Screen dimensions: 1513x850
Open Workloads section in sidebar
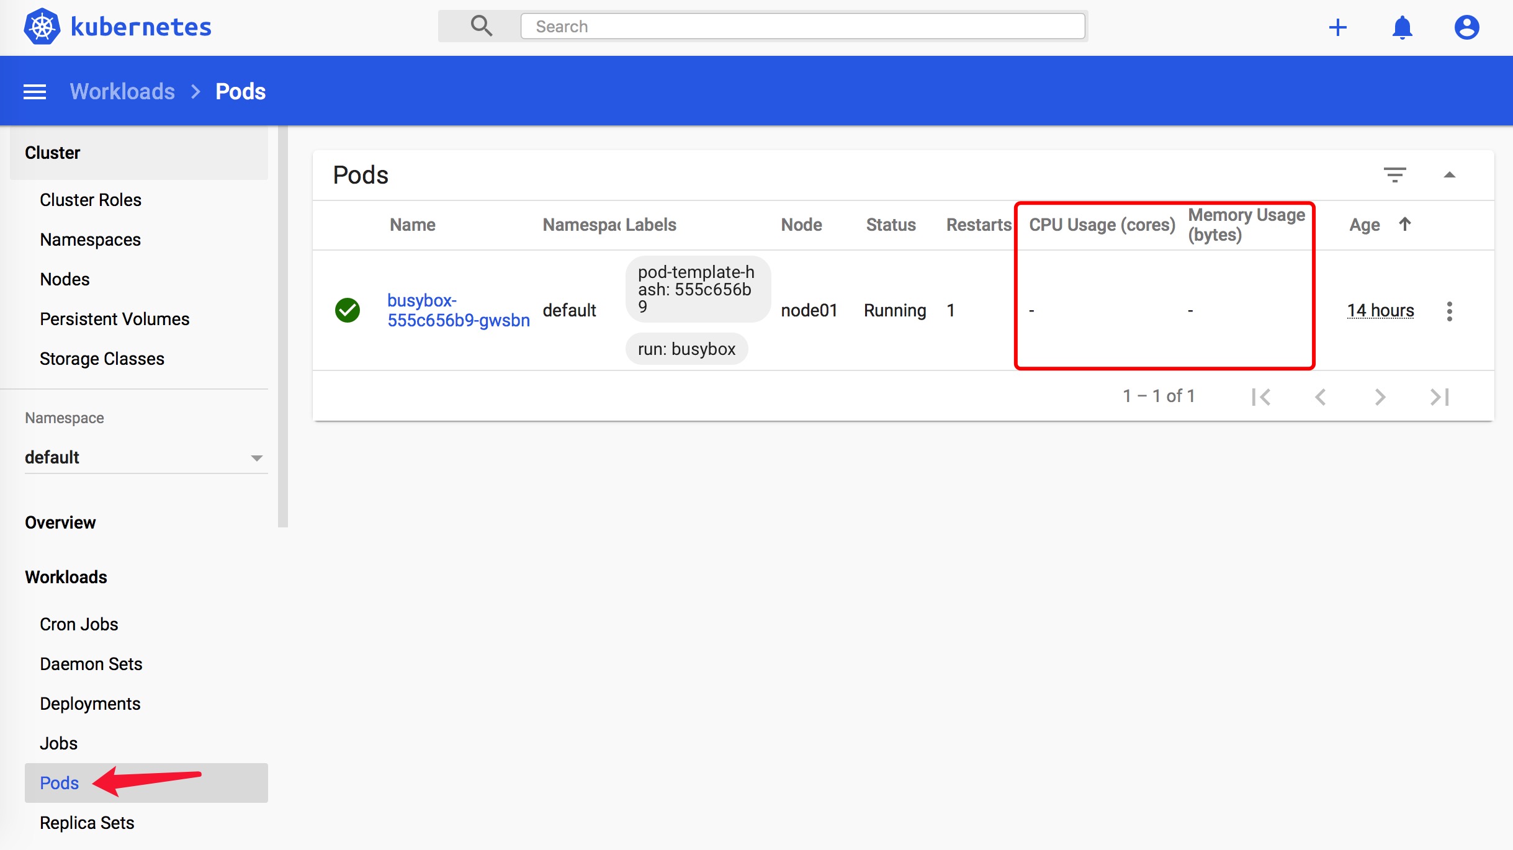[x=66, y=577]
